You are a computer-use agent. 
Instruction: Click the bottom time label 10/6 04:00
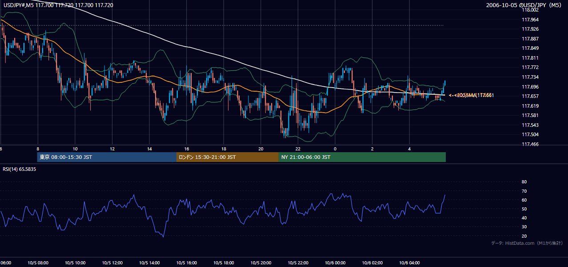pos(409,263)
